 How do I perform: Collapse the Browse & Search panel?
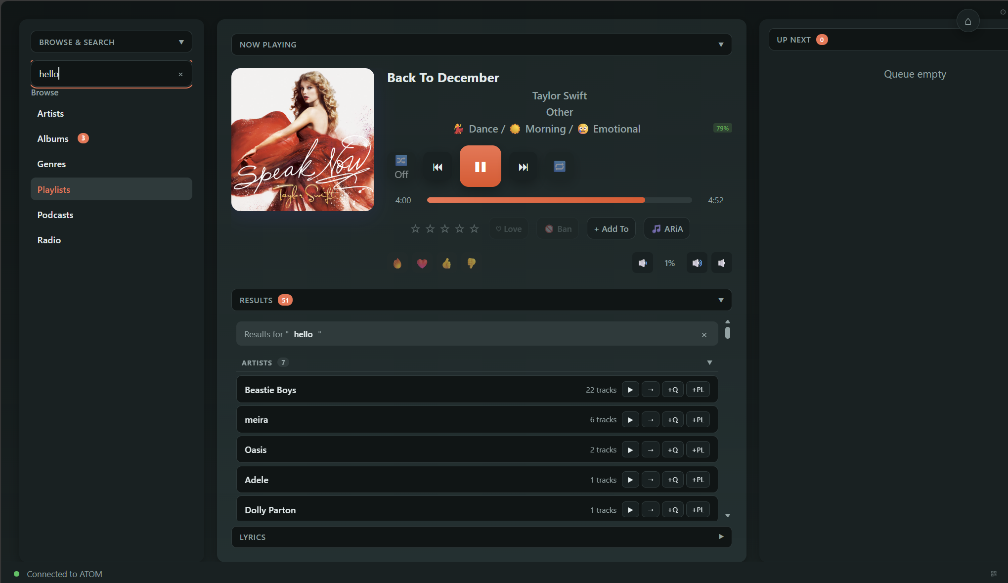click(111, 42)
